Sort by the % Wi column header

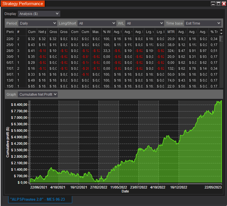(107, 32)
